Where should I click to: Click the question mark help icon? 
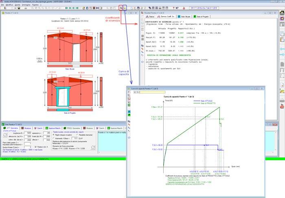[x=173, y=8]
